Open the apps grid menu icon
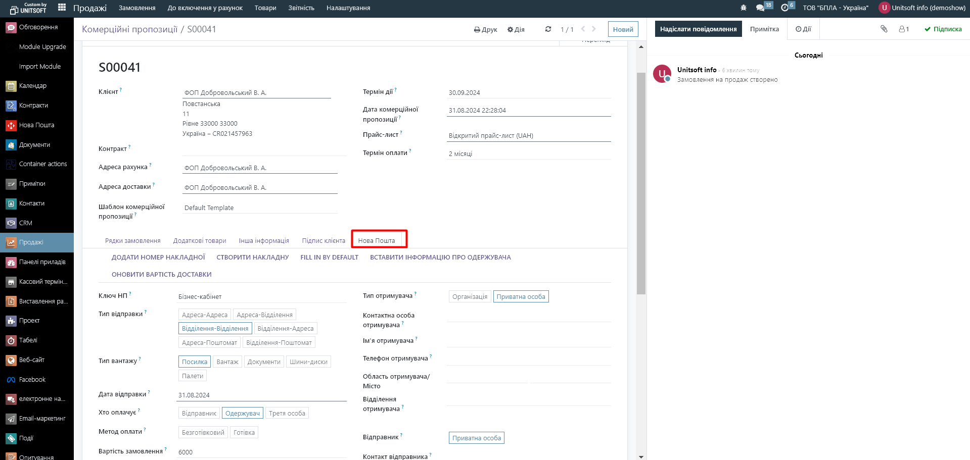The width and height of the screenshot is (970, 460). click(x=62, y=8)
